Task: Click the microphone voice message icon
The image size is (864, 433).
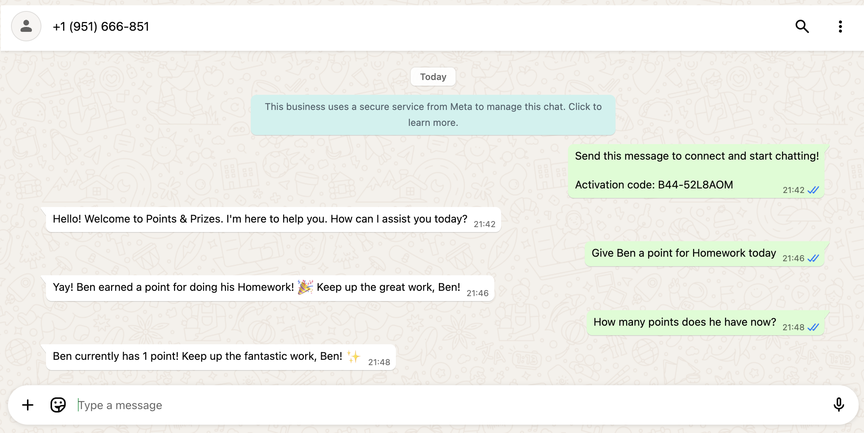Action: 839,405
